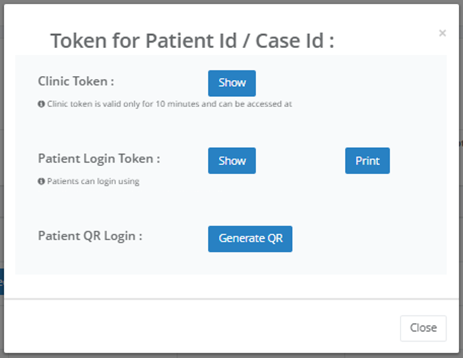Click info icon beside clinic token note
The height and width of the screenshot is (358, 463).
[x=41, y=104]
